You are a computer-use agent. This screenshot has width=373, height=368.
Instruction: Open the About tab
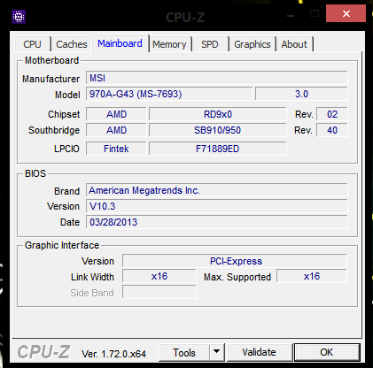tap(294, 44)
